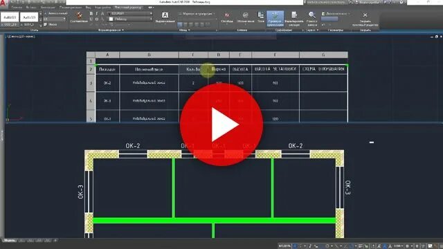The image size is (443, 249).
Task: Switch to the Аннотации ribbon tab
Action: 48,8
